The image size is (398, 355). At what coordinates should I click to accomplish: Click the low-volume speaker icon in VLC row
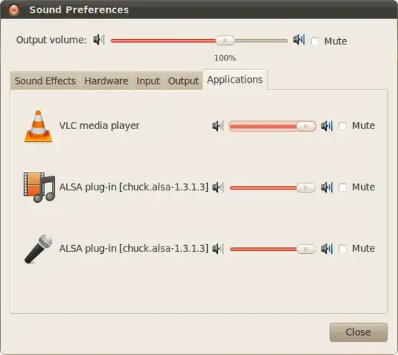pos(218,126)
